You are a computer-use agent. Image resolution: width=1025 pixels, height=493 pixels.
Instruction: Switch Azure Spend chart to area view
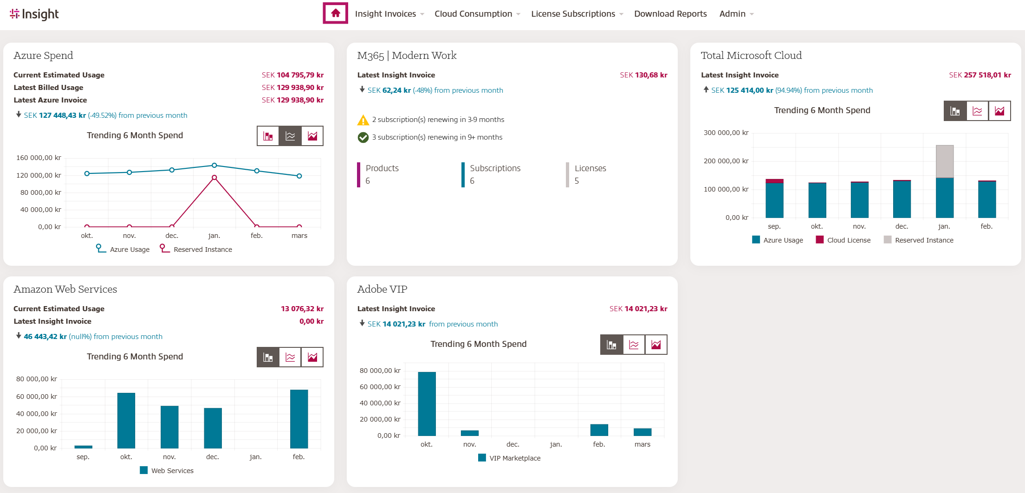[312, 136]
